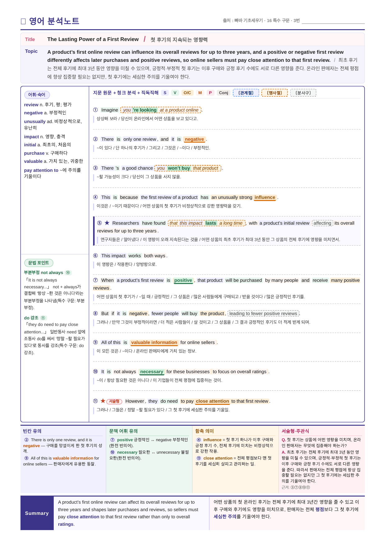Click the 명사절 dashed legend tag
385x545 pixels.
(274, 93)
